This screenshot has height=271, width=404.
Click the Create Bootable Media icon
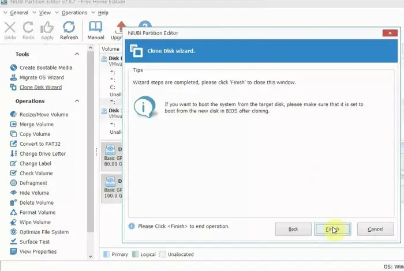coord(14,67)
